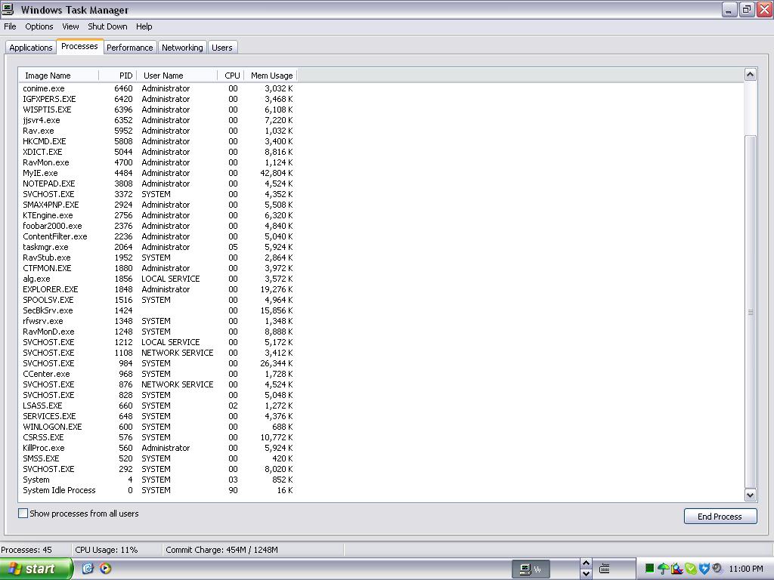774x580 pixels.
Task: Select the Rav.exe process
Action: tap(158, 131)
